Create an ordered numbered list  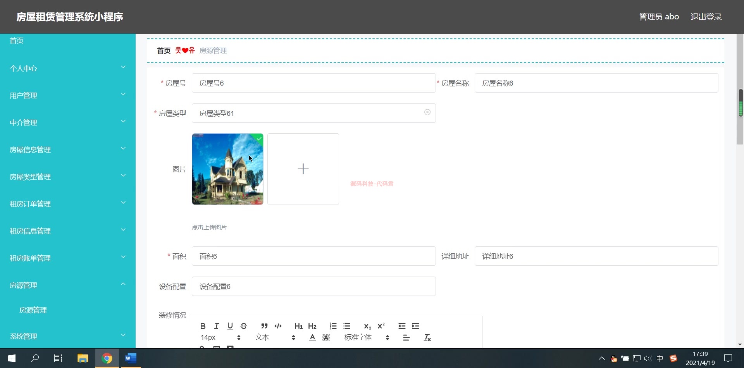tap(333, 326)
